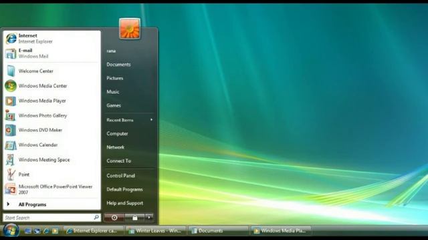The height and width of the screenshot is (240, 428).
Task: Select Connect To entry
Action: (119, 161)
